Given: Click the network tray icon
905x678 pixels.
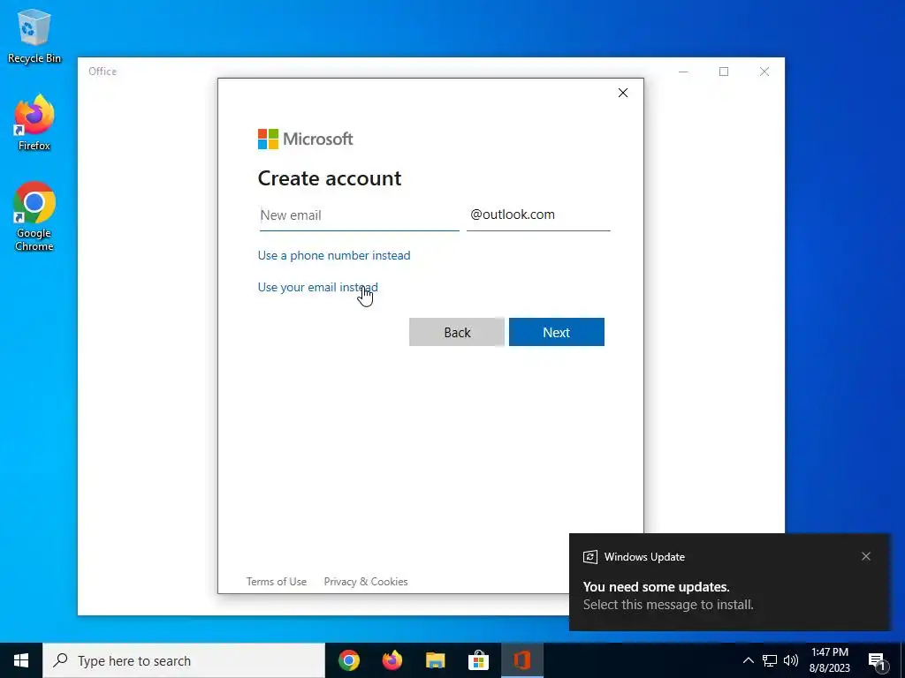Looking at the screenshot, I should pos(770,660).
